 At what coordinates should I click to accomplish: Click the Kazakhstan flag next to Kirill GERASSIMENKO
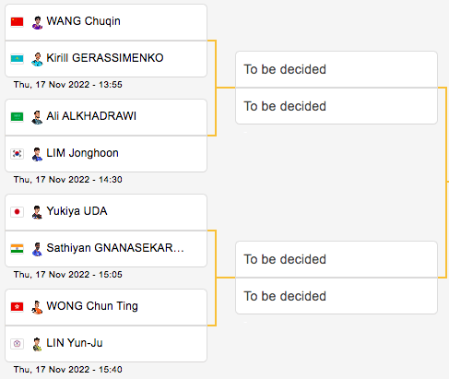(17, 58)
